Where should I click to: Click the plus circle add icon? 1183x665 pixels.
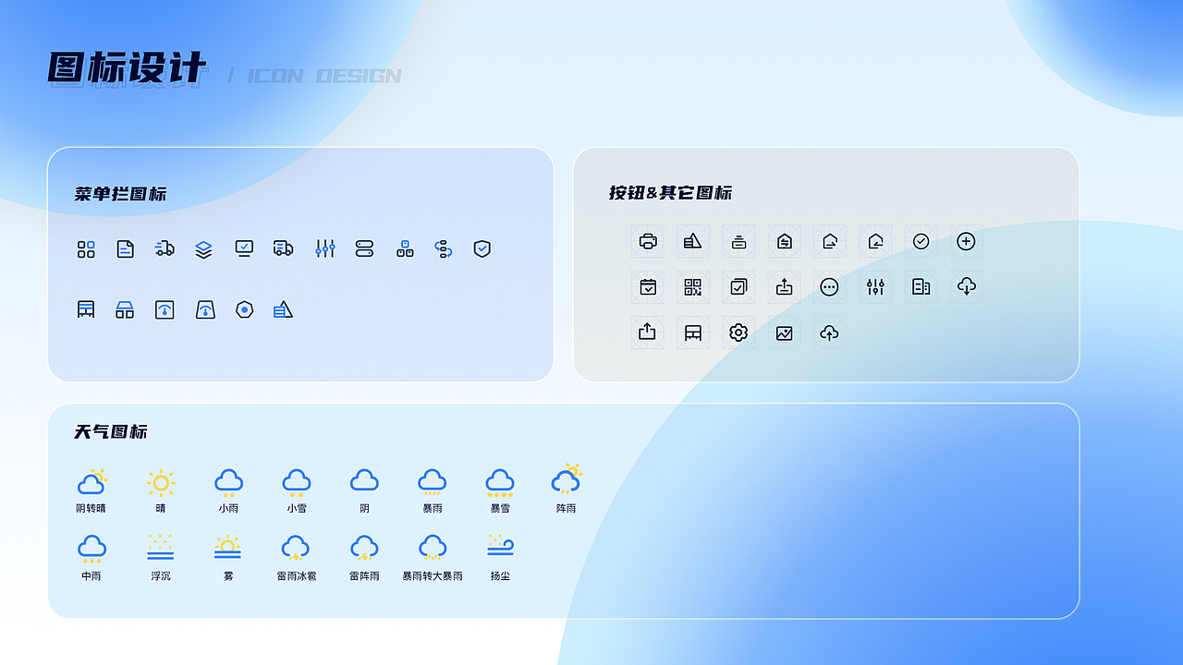point(966,241)
